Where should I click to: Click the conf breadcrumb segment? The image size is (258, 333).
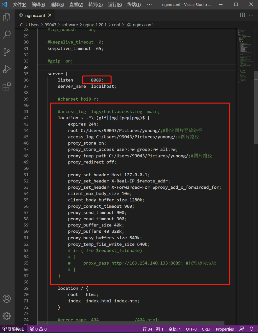(116, 25)
